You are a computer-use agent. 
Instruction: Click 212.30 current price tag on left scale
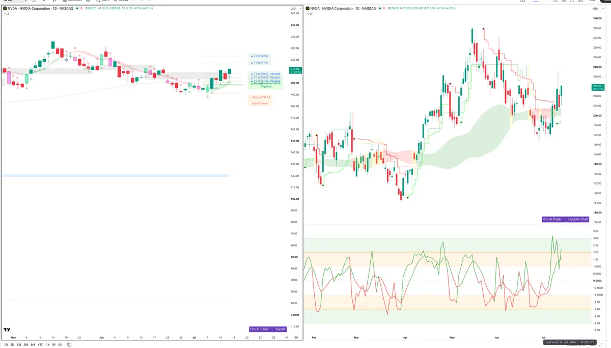(295, 70)
